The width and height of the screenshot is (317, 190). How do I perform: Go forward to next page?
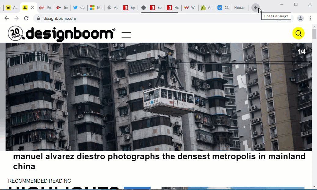click(x=16, y=18)
